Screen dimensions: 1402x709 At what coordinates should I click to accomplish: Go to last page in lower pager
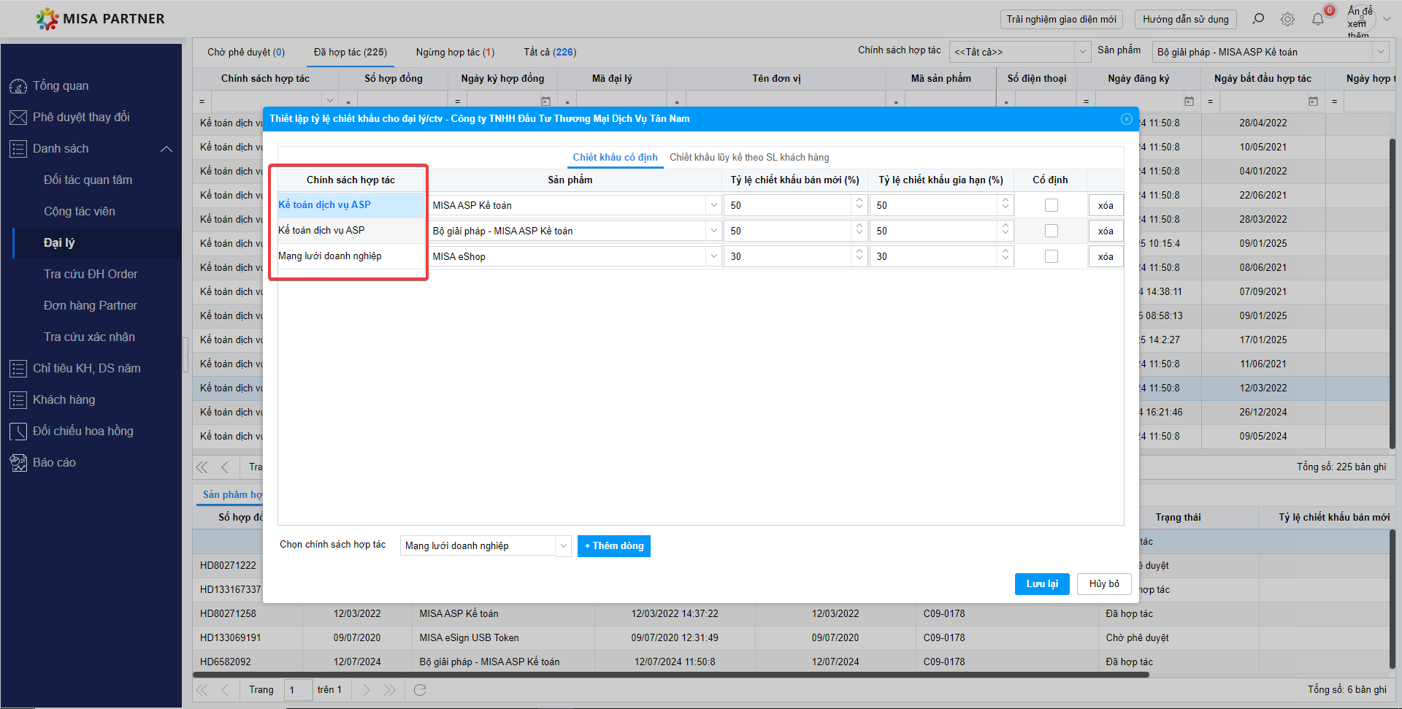coord(390,690)
